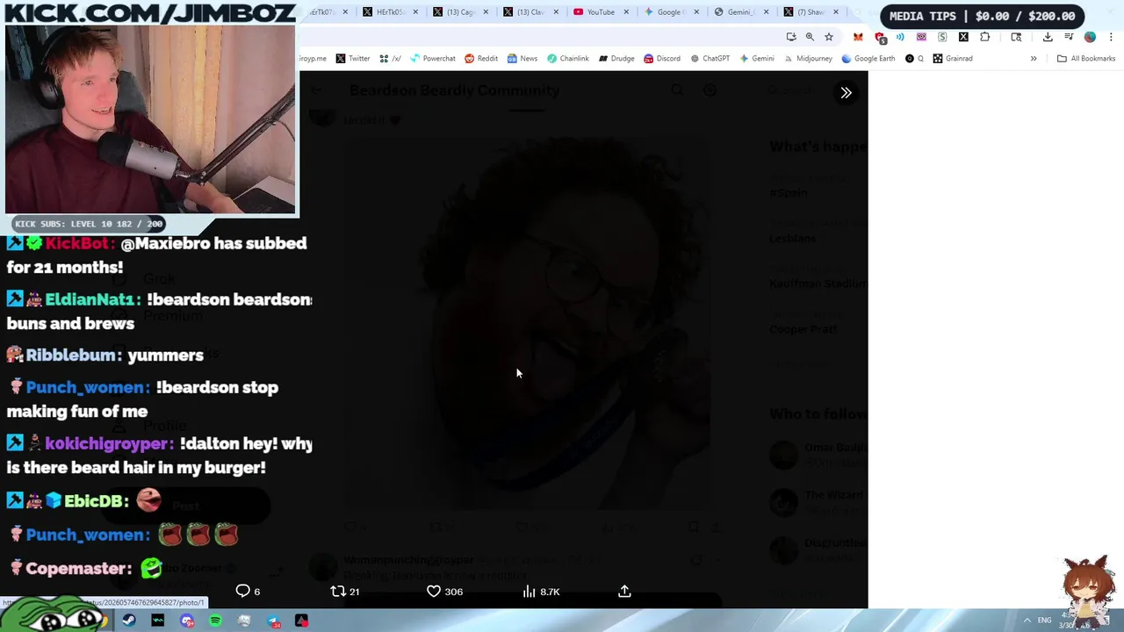Show hidden system tray icons

point(1027,621)
